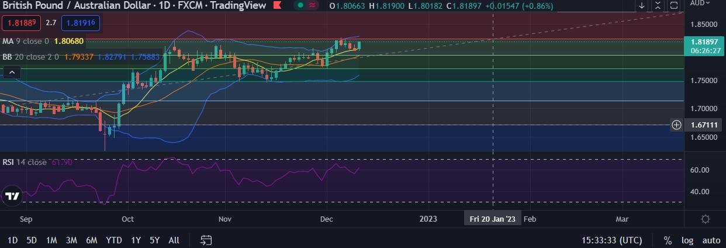Click the spread value 2.7
726x248 pixels.
click(x=51, y=23)
